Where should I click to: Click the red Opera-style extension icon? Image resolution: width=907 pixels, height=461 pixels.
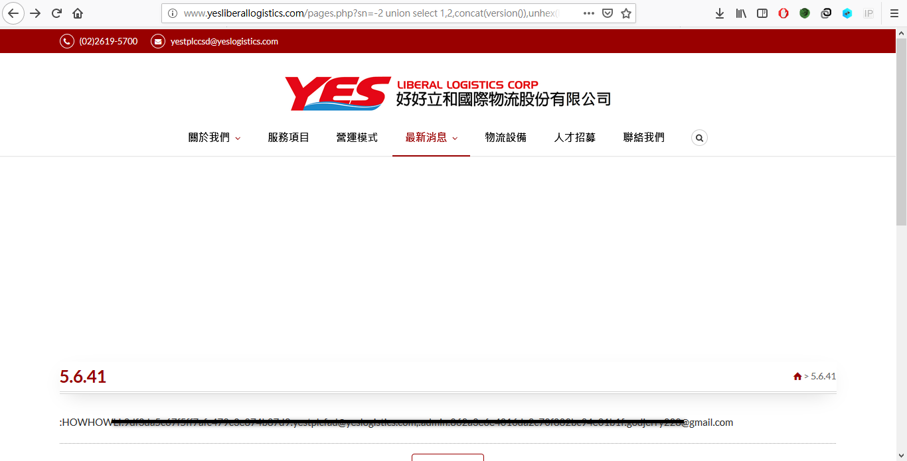point(783,13)
